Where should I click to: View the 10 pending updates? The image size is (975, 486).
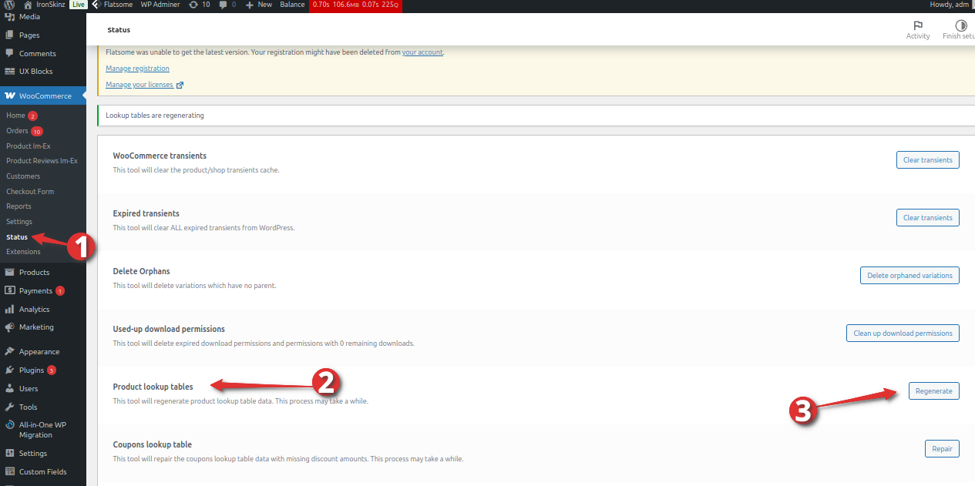(199, 5)
